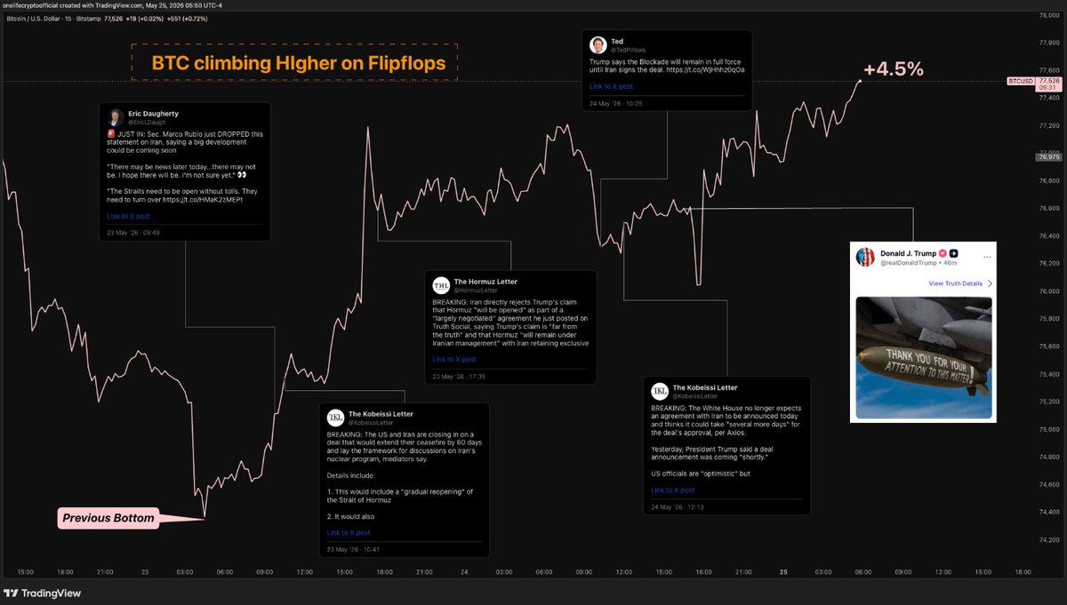Image resolution: width=1067 pixels, height=605 pixels.
Task: Click The Hormuz Letter account name
Action: [x=485, y=282]
